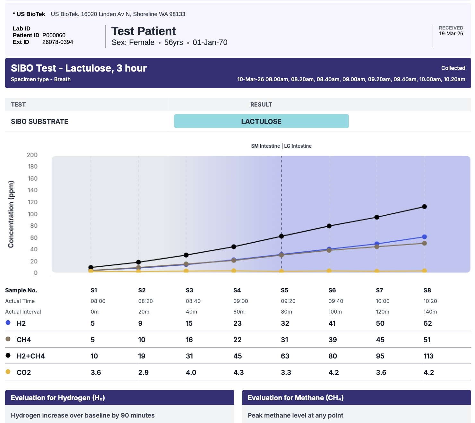The width and height of the screenshot is (475, 423).
Task: Select the S5 sample column header
Action: tap(284, 290)
